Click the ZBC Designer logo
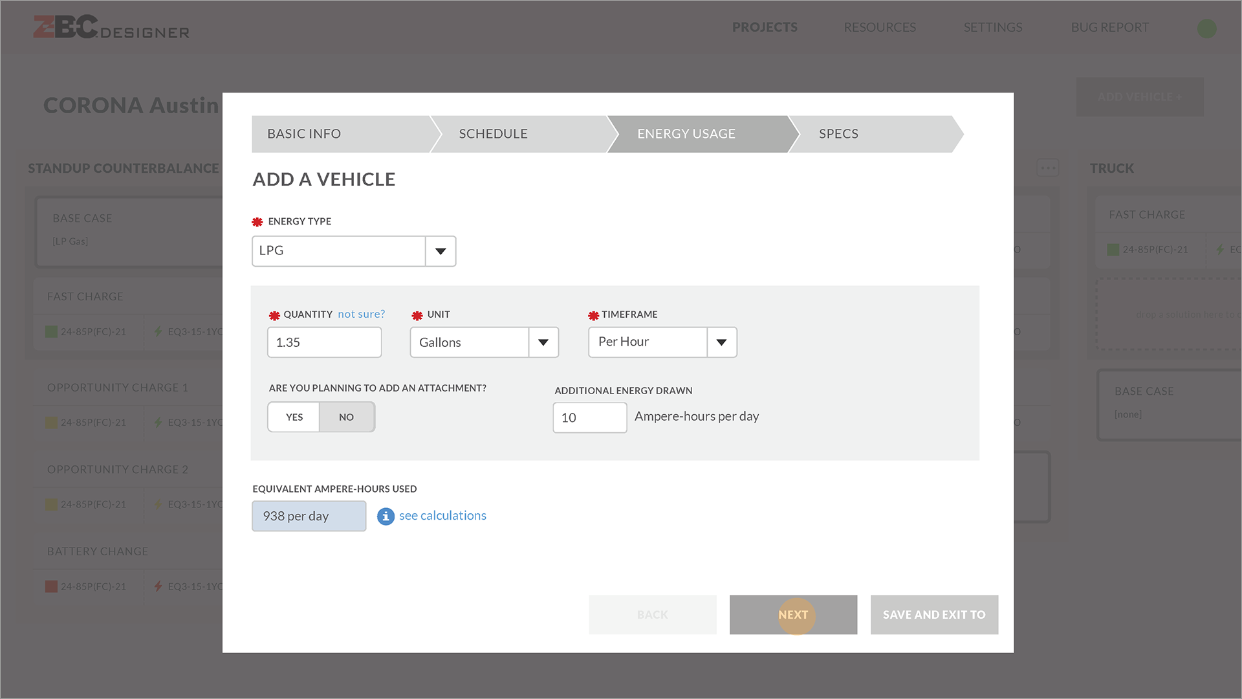The image size is (1242, 699). click(111, 27)
